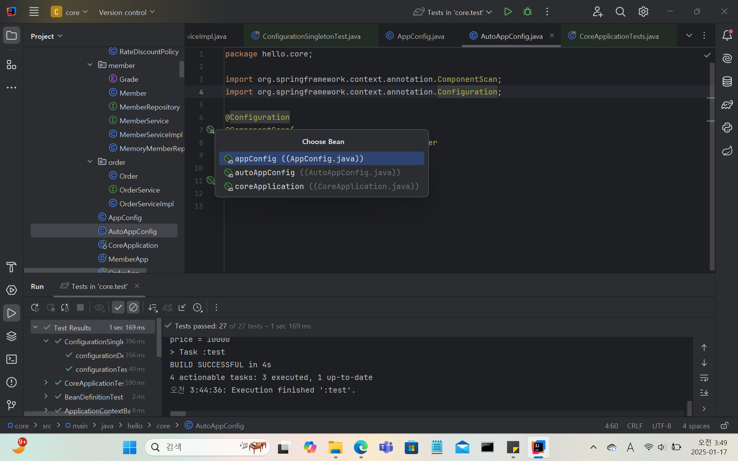Image resolution: width=738 pixels, height=461 pixels.
Task: Click taskbar search box
Action: [208, 447]
